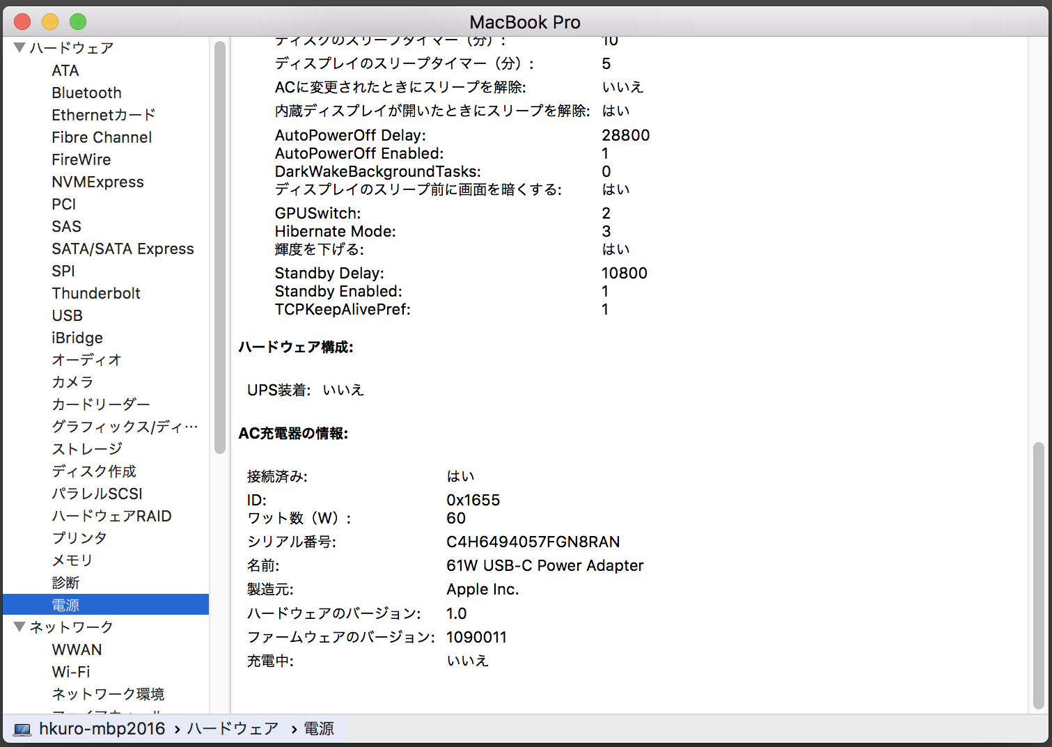Select the iBridge entry

[77, 338]
